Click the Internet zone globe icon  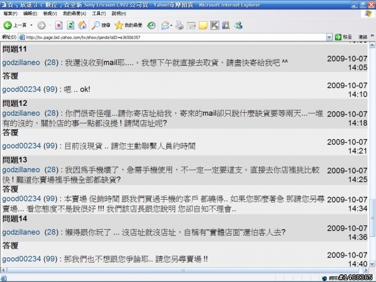(324, 278)
